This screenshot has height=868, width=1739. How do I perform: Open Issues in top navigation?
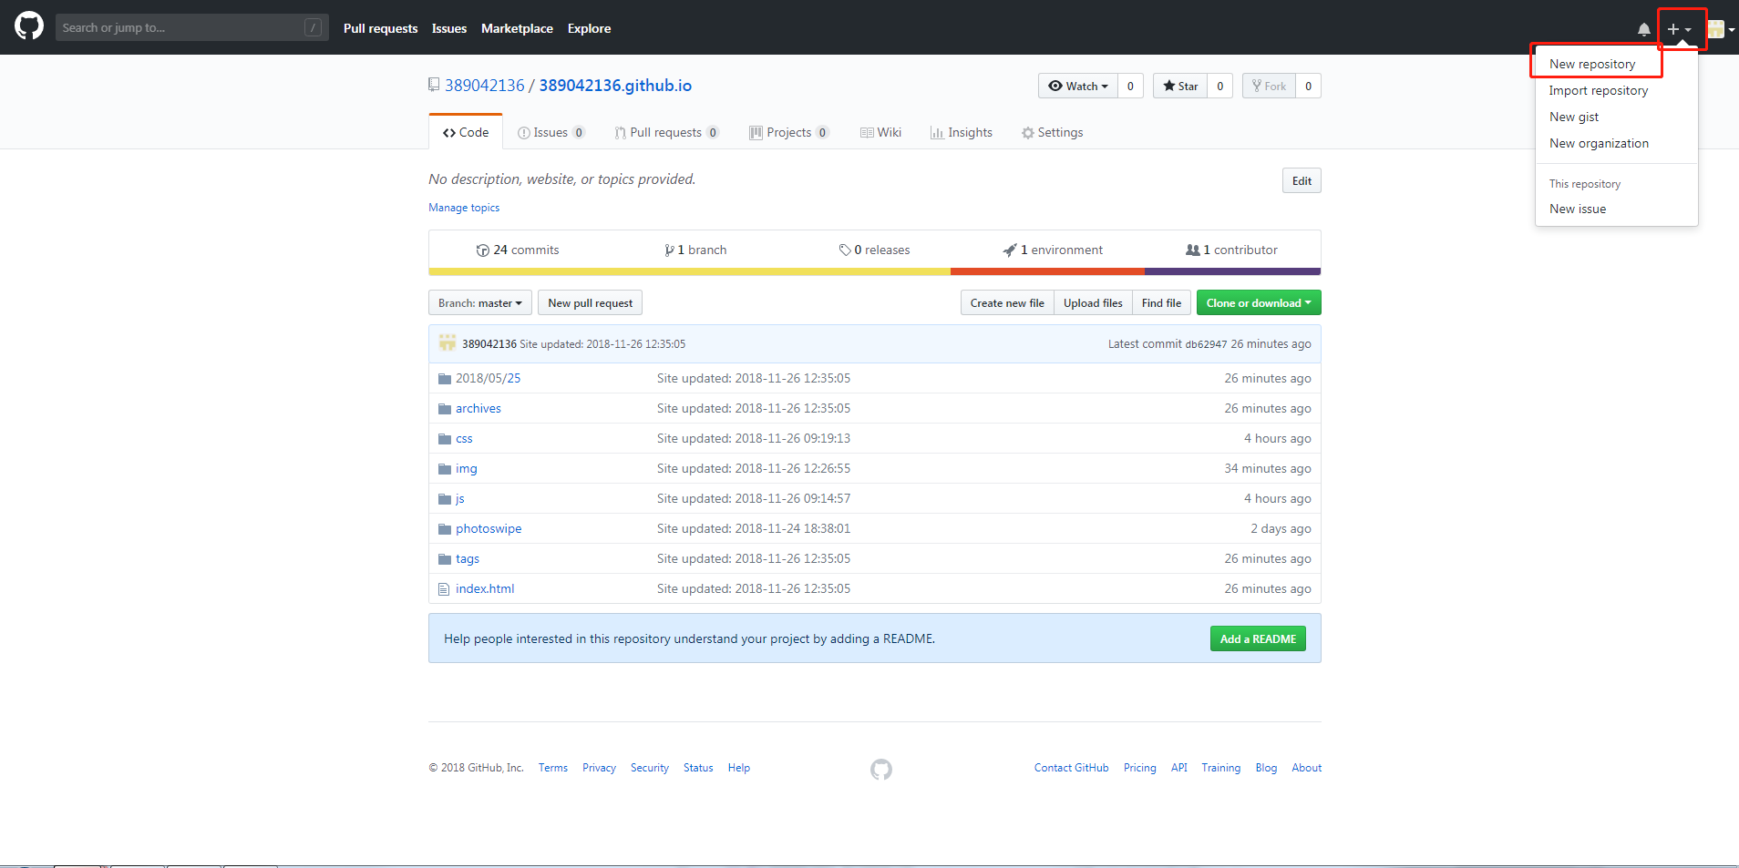448,28
